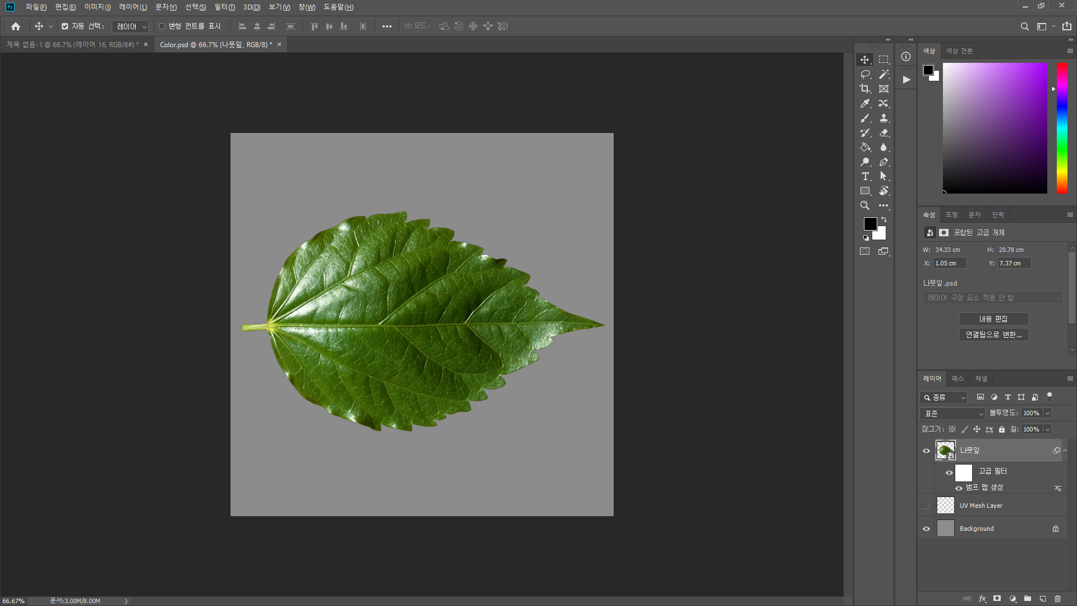Click the Delete layer trash icon
The width and height of the screenshot is (1077, 606).
1057,599
